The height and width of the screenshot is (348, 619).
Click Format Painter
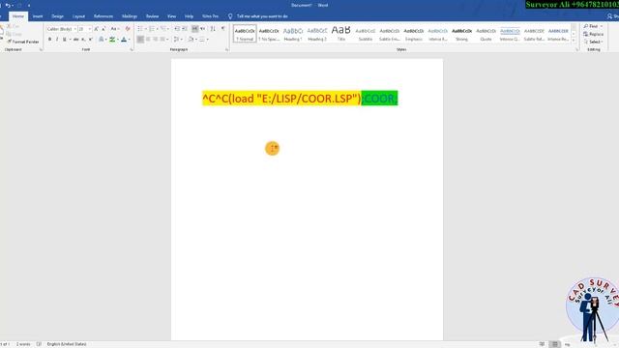23,42
